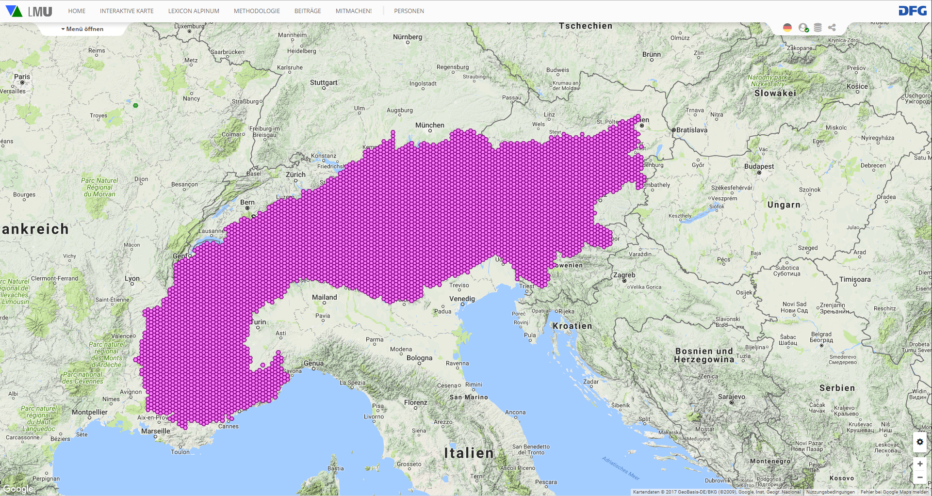Click the Nutzungsbedingungen link
Viewport: 932px width, 496px height.
pos(830,492)
